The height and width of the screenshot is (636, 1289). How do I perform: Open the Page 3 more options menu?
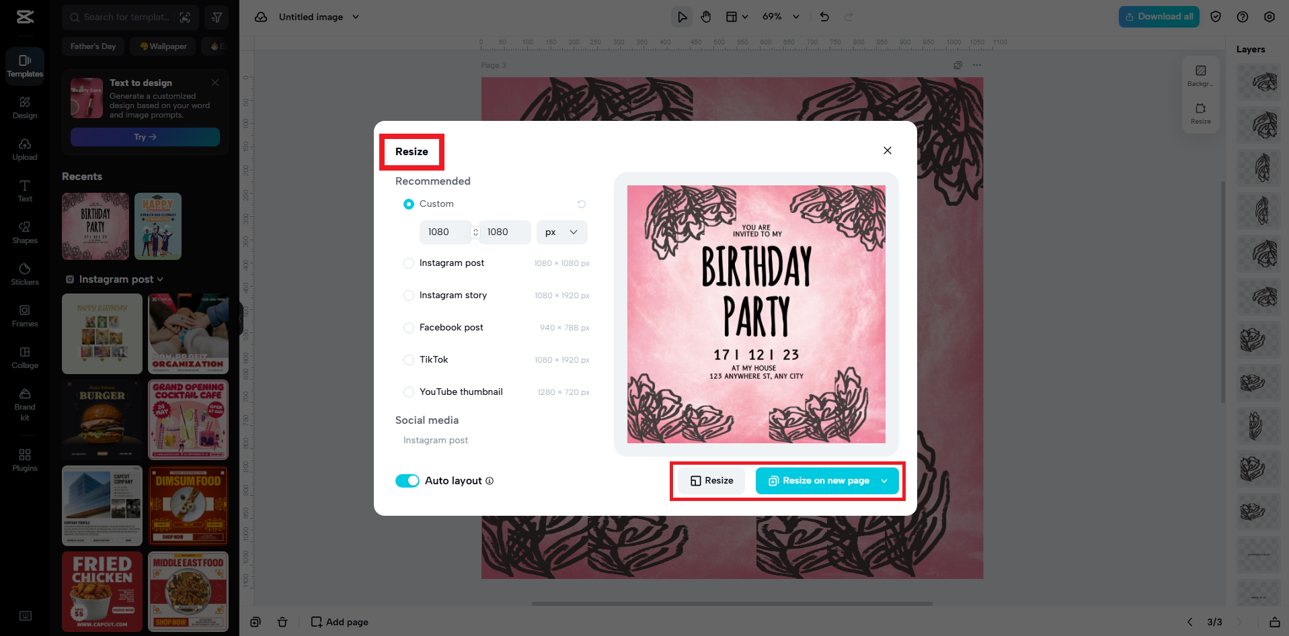(x=977, y=65)
